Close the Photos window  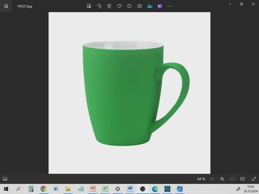[x=253, y=4]
